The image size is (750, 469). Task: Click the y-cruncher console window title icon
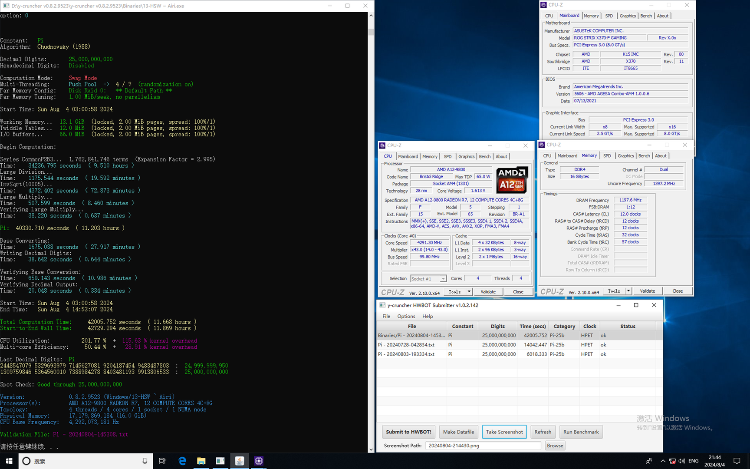click(x=6, y=6)
